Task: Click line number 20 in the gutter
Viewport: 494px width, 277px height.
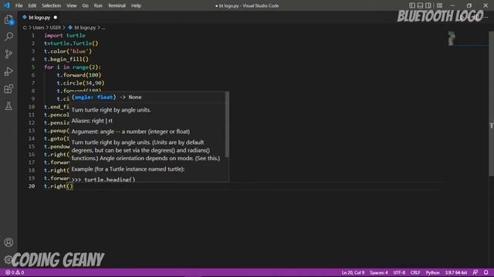Action: pyautogui.click(x=32, y=186)
